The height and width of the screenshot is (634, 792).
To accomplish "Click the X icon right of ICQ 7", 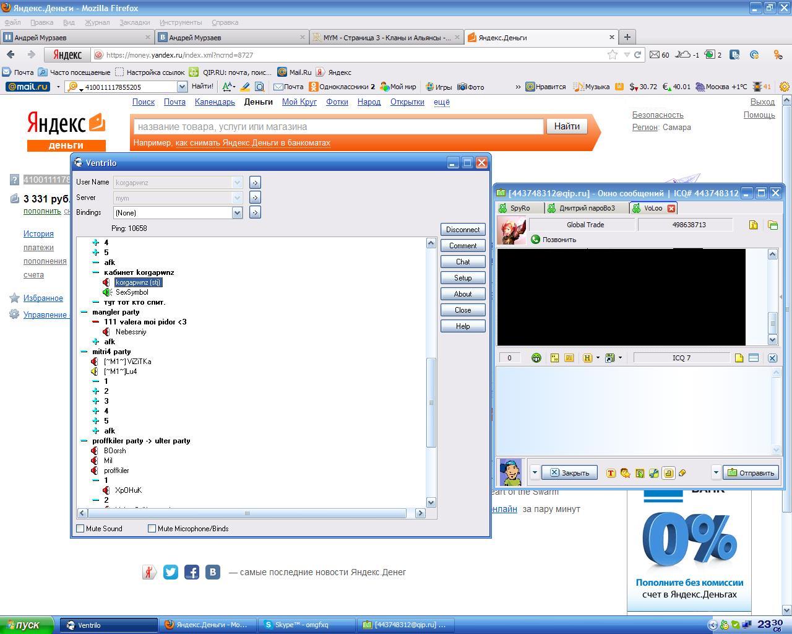I will pos(772,358).
